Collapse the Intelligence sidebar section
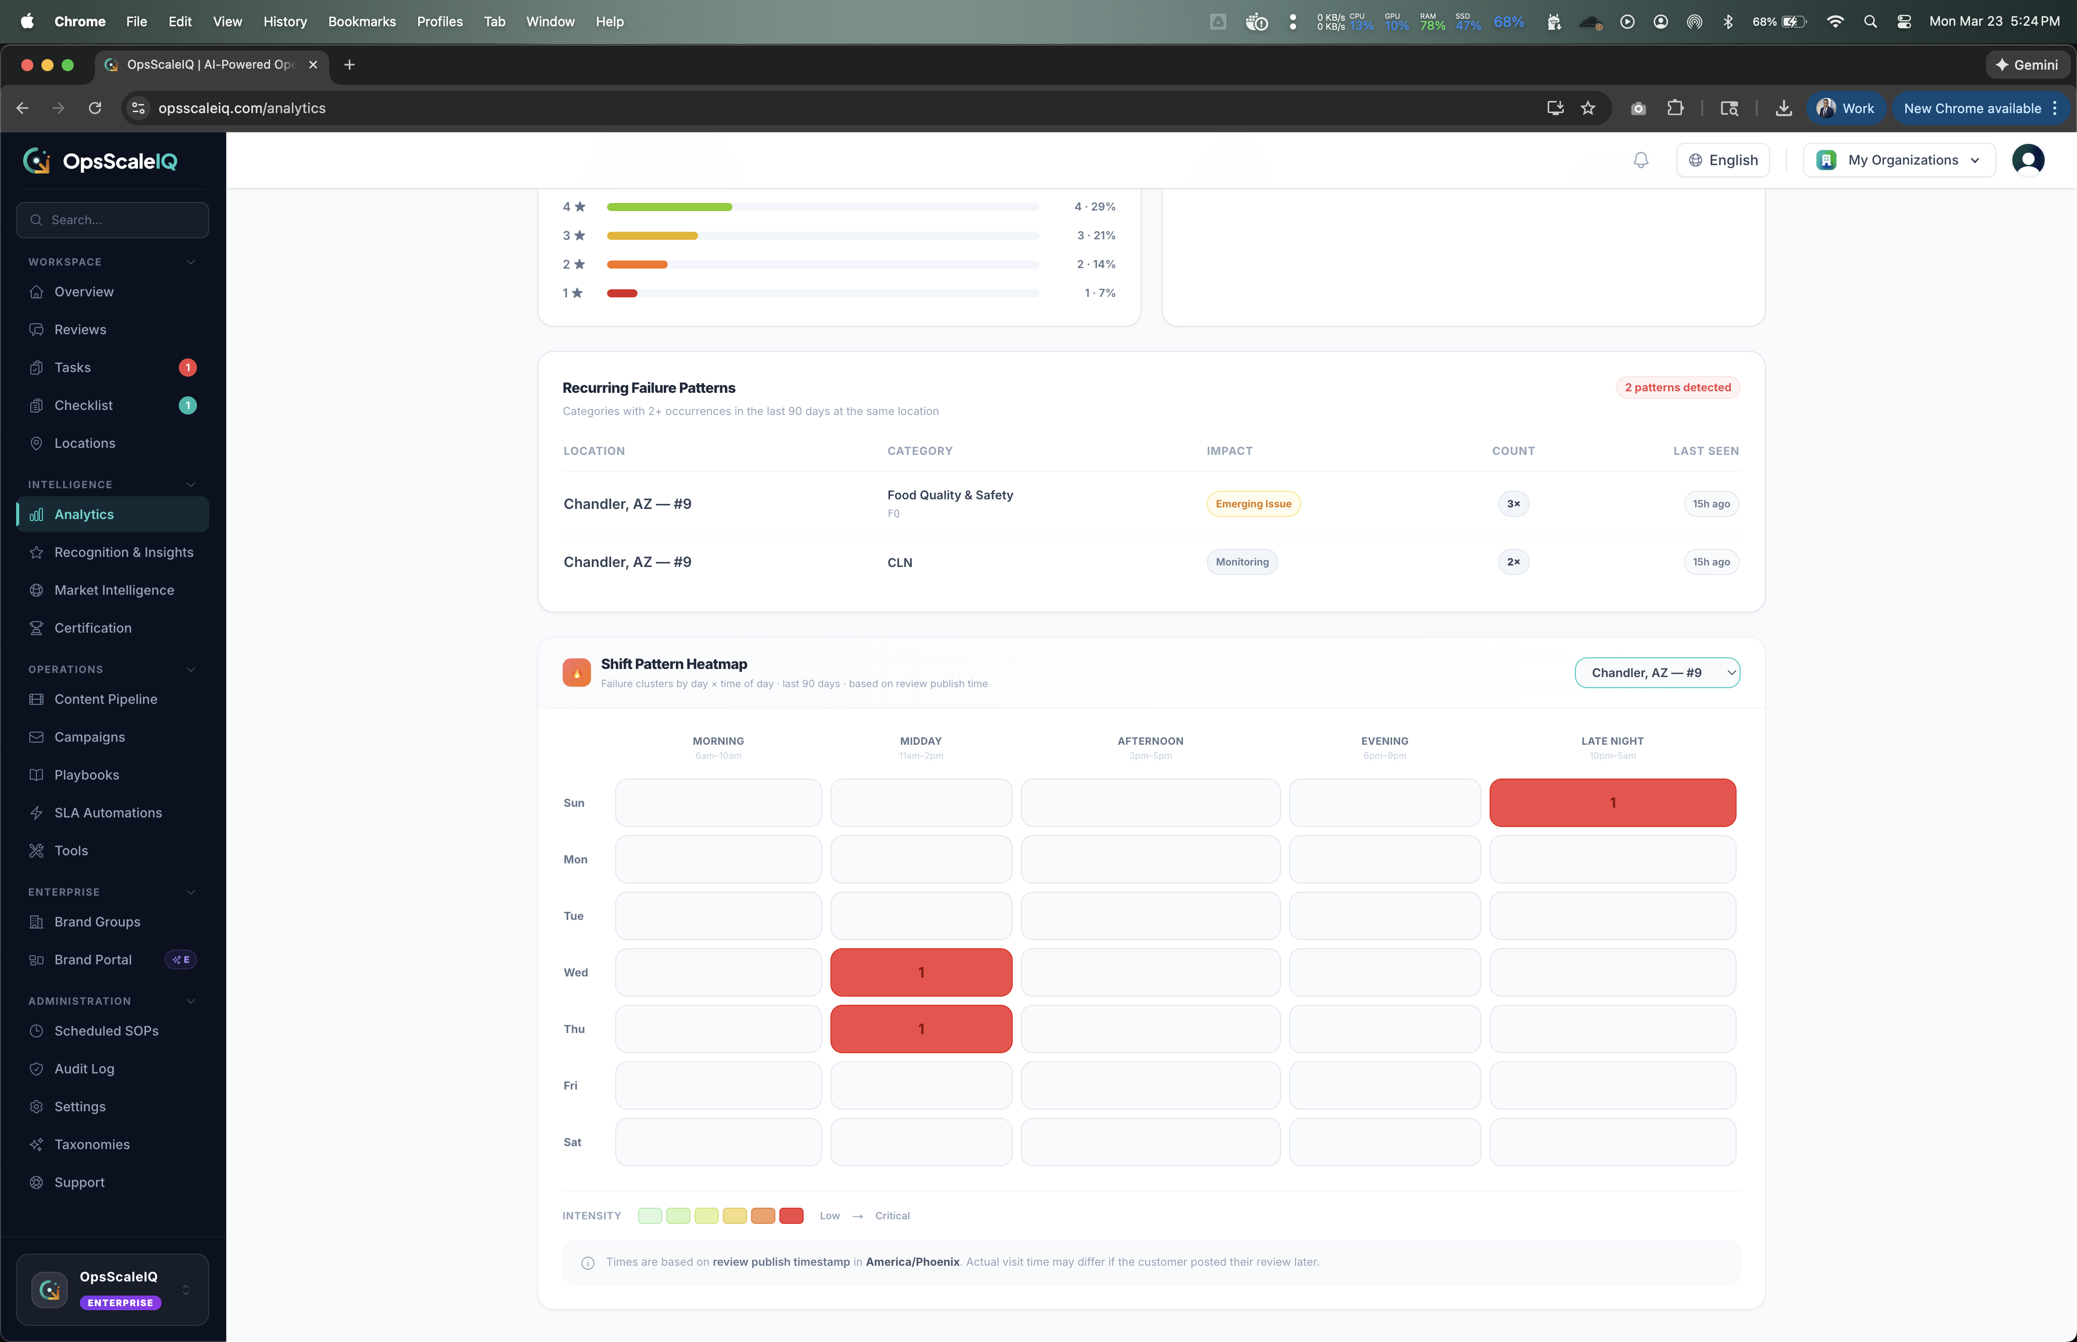This screenshot has height=1342, width=2077. click(x=191, y=485)
